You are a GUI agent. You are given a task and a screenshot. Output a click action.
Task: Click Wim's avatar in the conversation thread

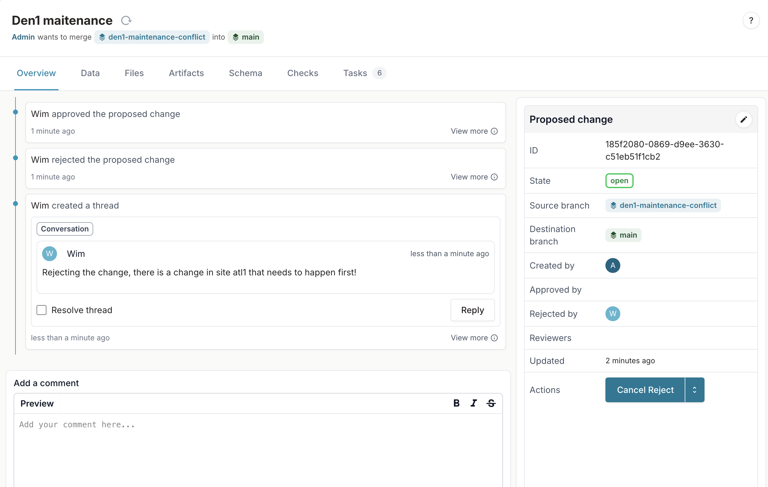pyautogui.click(x=50, y=254)
